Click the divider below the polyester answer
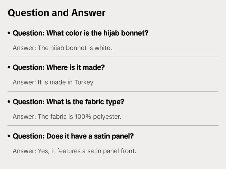The image size is (226, 169). point(113,125)
